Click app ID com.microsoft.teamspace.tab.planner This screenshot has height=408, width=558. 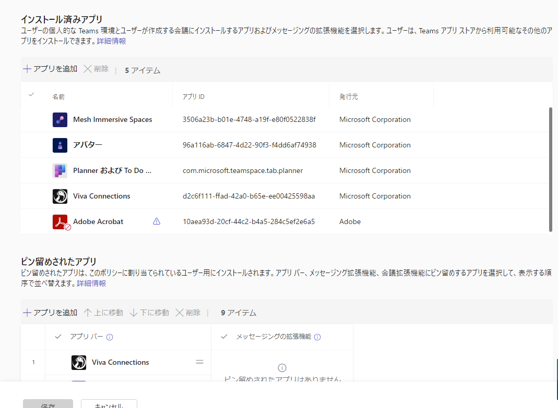pos(243,170)
